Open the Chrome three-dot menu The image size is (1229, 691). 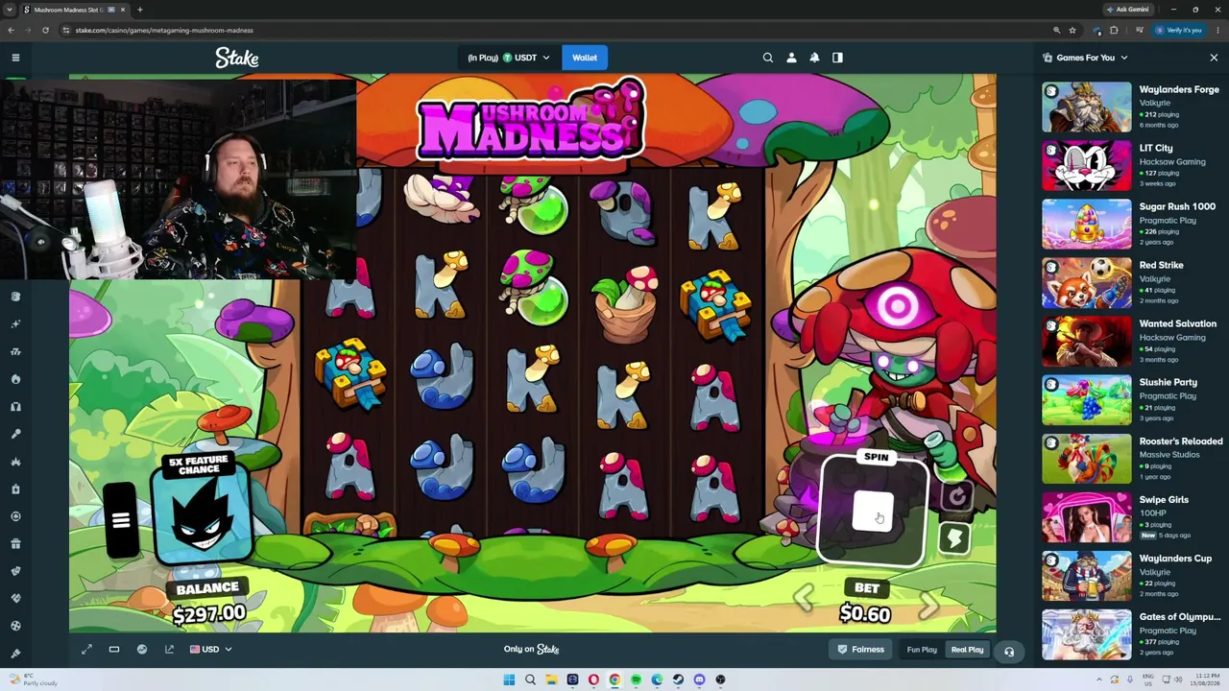coord(1217,30)
